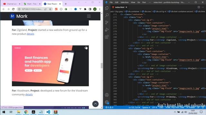Open Search panel in VS Code
This screenshot has height=115, width=206.
click(107, 15)
